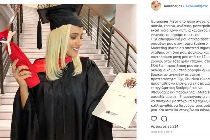Click the caption text mentioning powerpoint, excel, word
The image size is (210, 140).
click(x=180, y=28)
